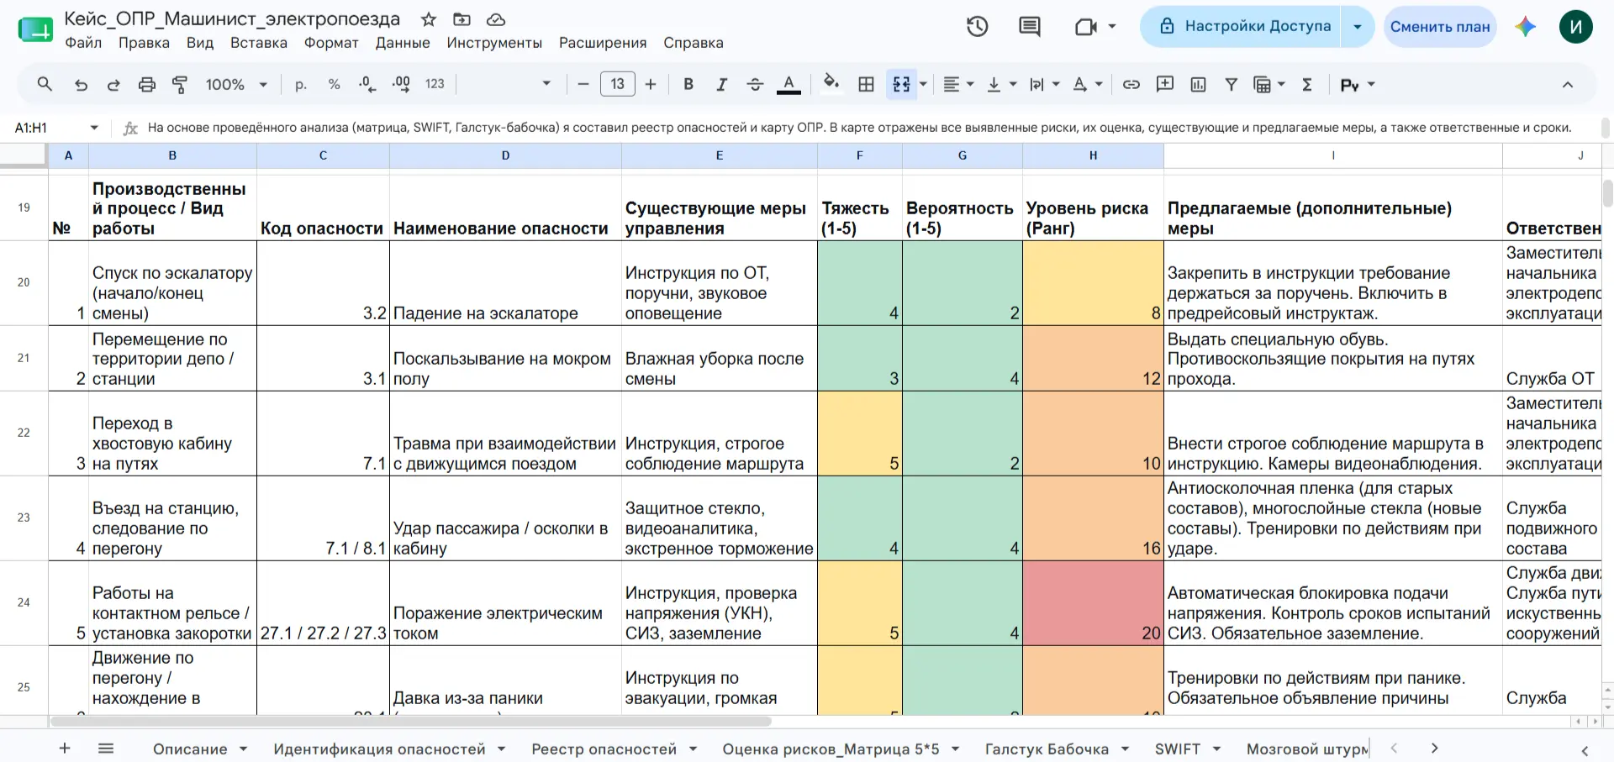Insert a comment from the toolbar
Viewport: 1614px width, 762px height.
[1165, 84]
